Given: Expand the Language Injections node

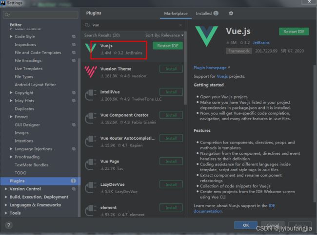Looking at the screenshot, I should pos(11,149).
